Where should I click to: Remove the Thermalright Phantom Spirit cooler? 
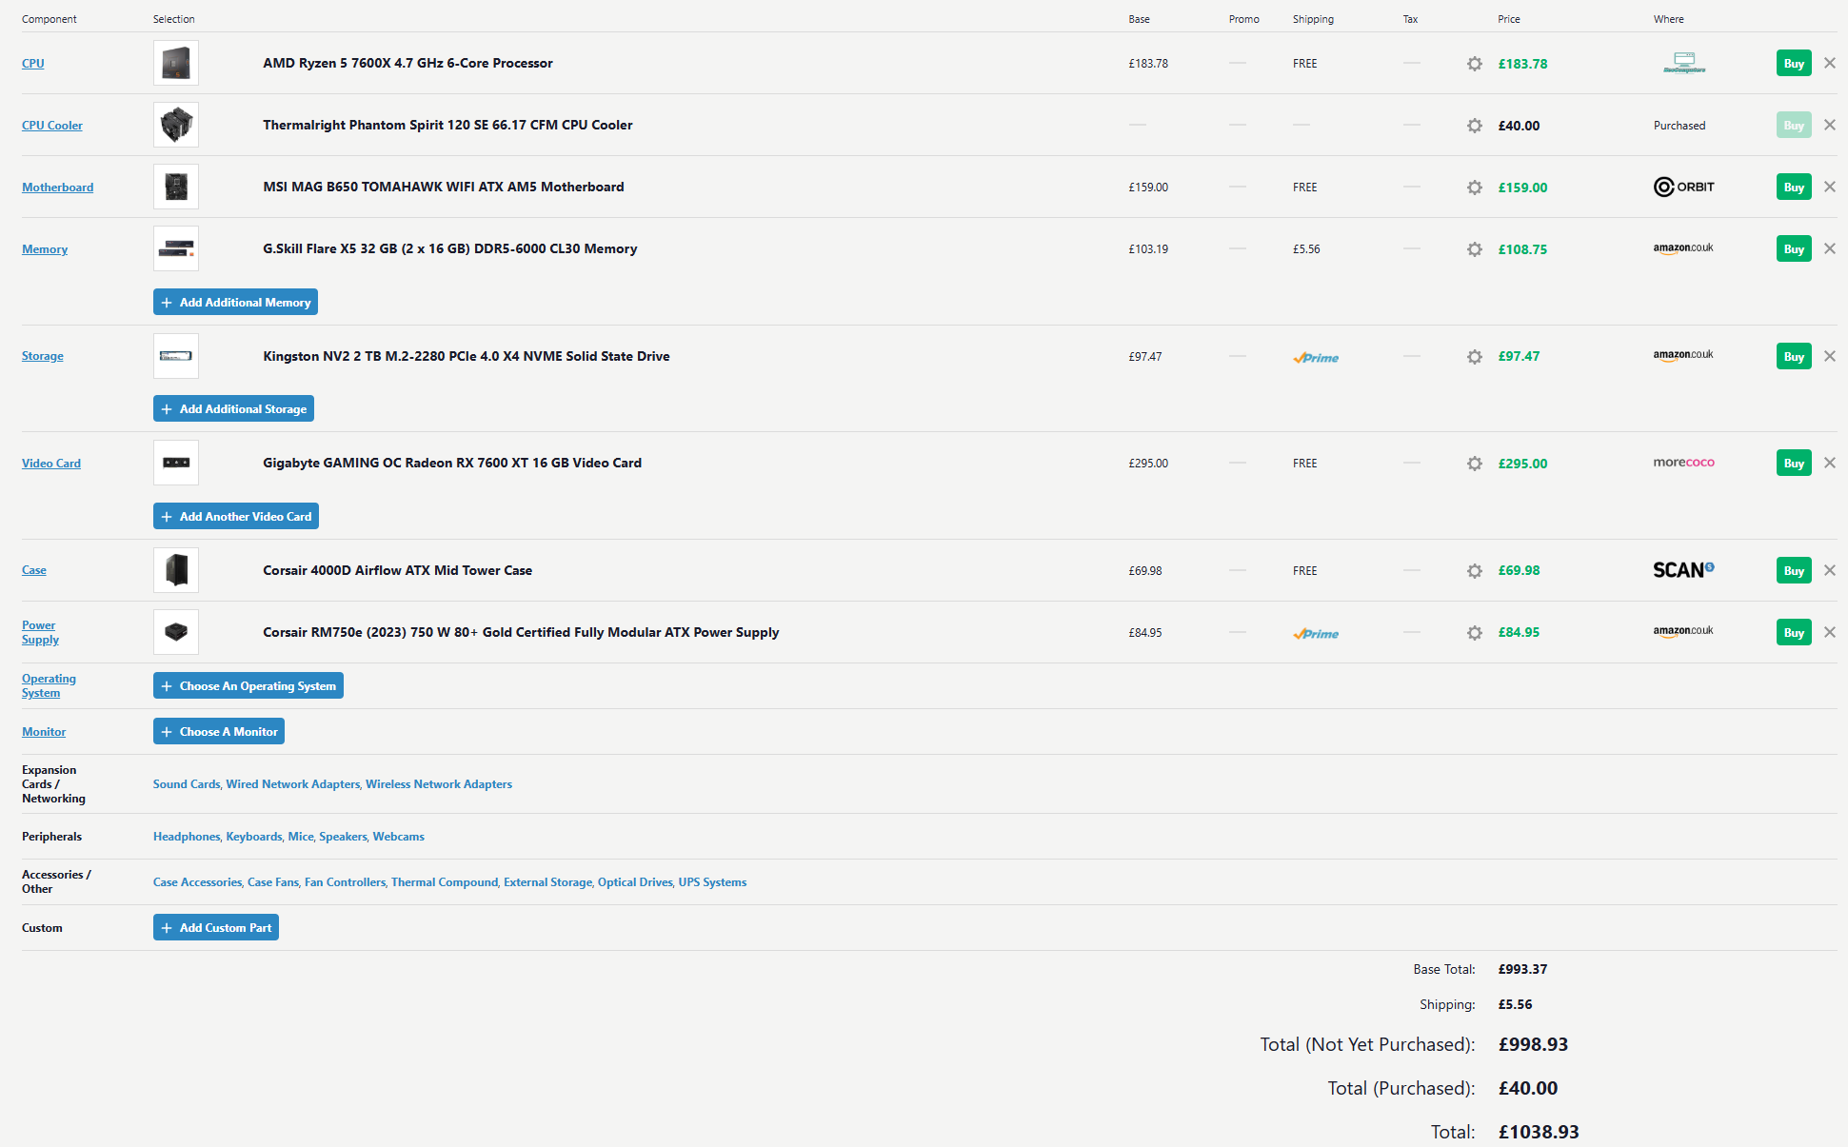[1829, 125]
